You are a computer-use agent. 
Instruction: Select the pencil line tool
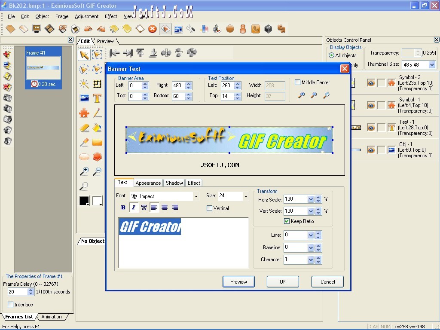(x=97, y=113)
